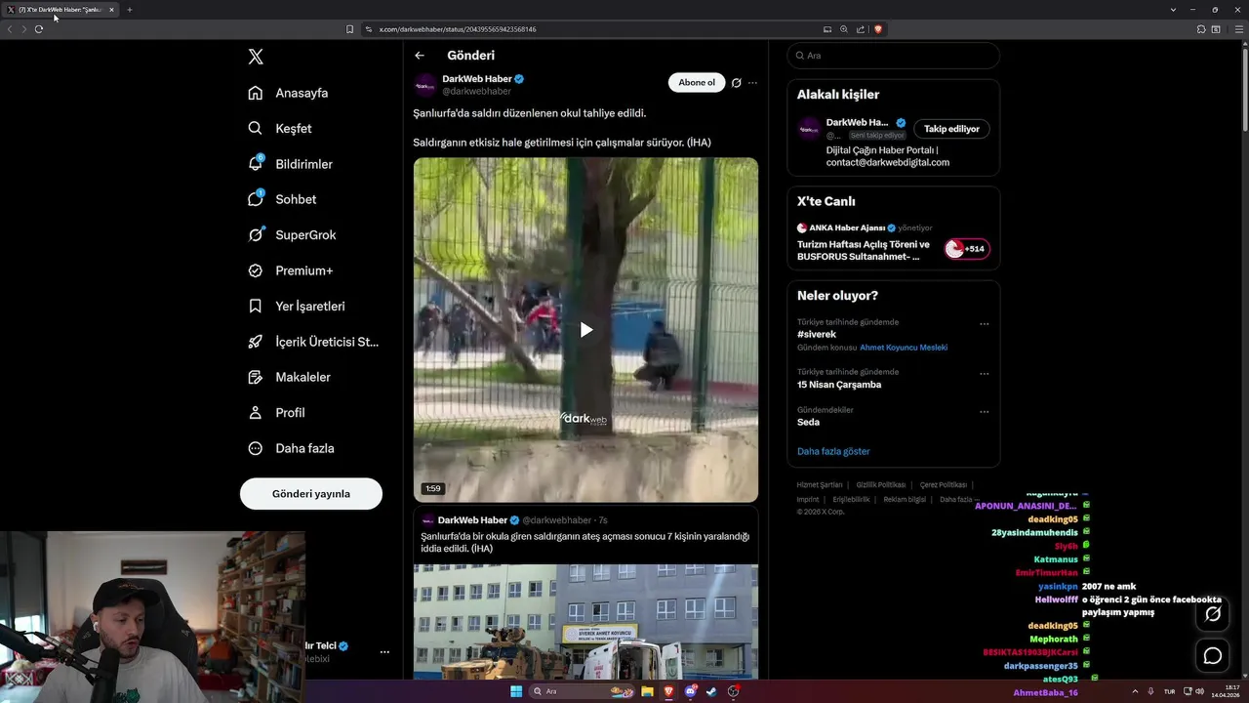Click the Makaleler articles icon

tap(256, 377)
